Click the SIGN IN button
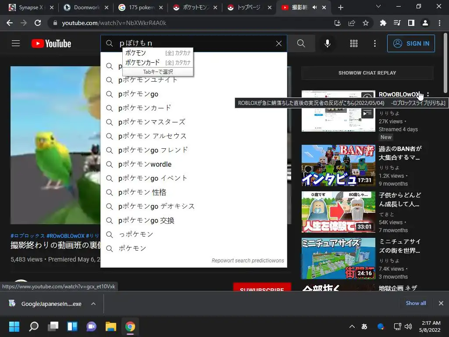 411,43
